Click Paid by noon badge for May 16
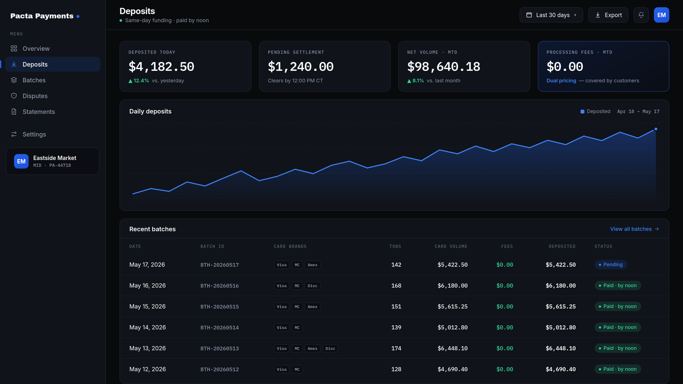683x384 pixels. pyautogui.click(x=618, y=285)
